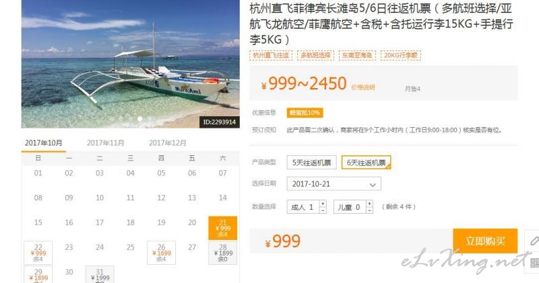Switch to the 2017年12月 calendar tab
Screen dimensions: 539x283
[x=167, y=143]
